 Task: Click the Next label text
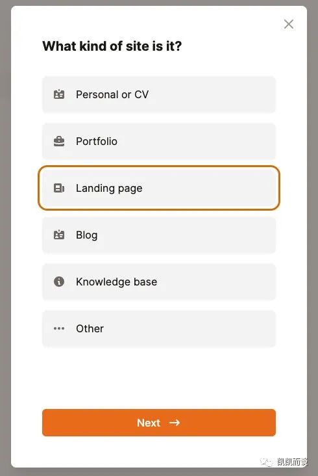point(149,423)
